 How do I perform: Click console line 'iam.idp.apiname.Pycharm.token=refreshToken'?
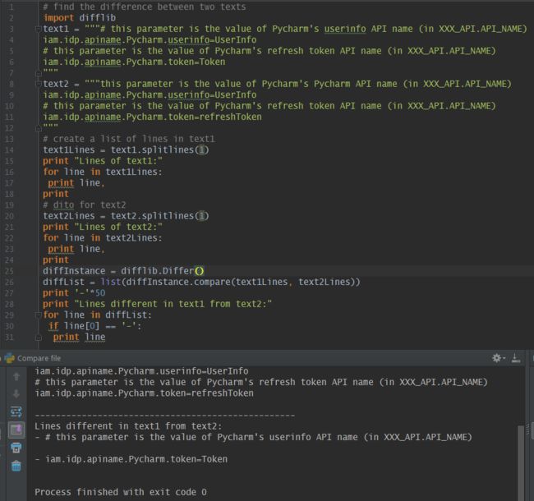(144, 393)
